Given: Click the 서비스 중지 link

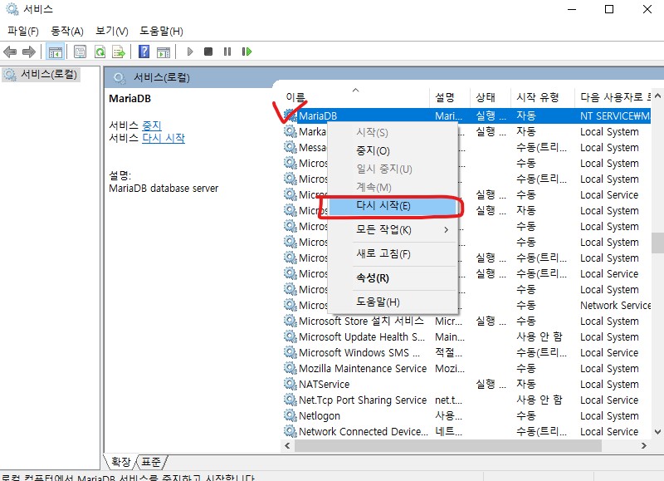Looking at the screenshot, I should tap(152, 126).
